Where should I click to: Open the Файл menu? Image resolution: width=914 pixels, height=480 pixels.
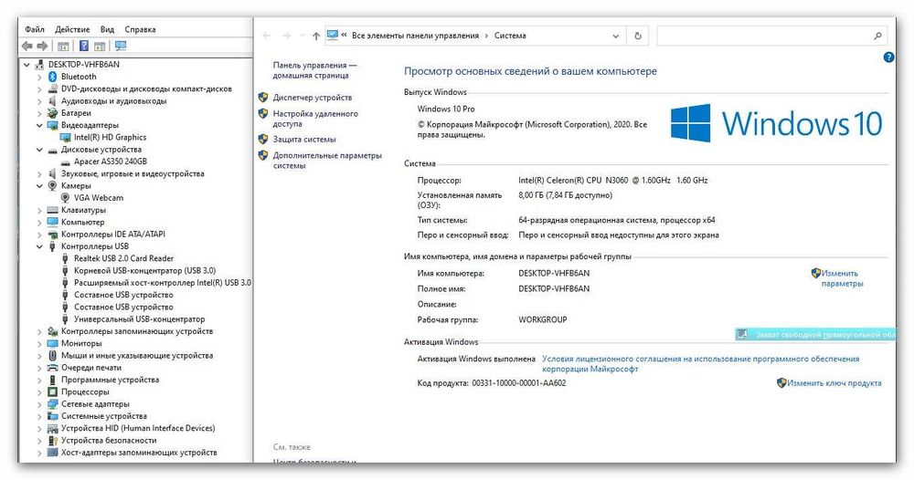[35, 29]
